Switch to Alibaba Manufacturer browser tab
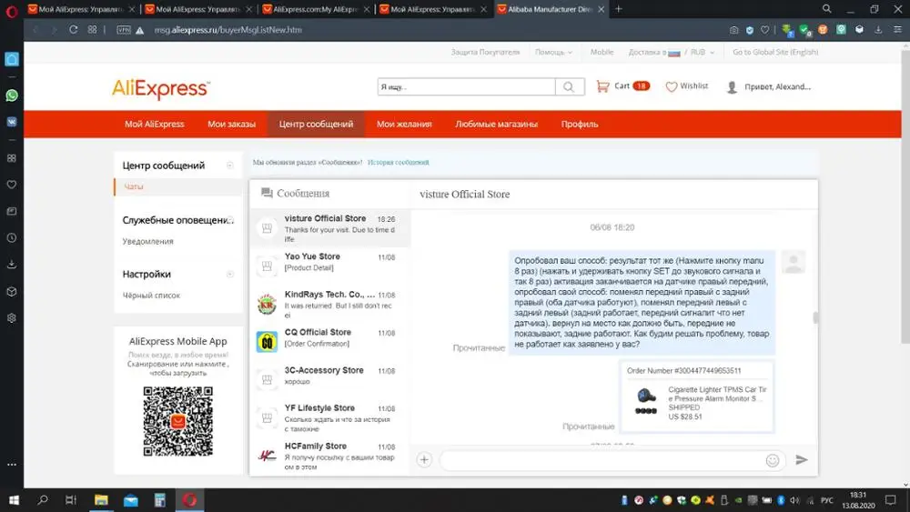Image resolution: width=910 pixels, height=512 pixels. (x=551, y=9)
